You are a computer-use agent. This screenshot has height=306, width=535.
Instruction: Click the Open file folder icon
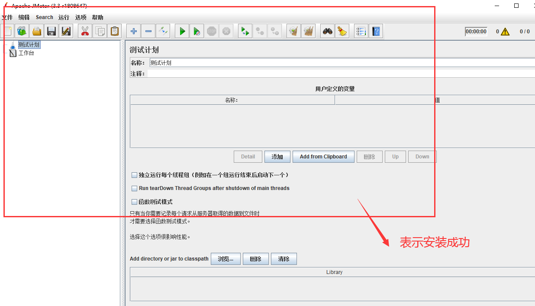click(37, 31)
